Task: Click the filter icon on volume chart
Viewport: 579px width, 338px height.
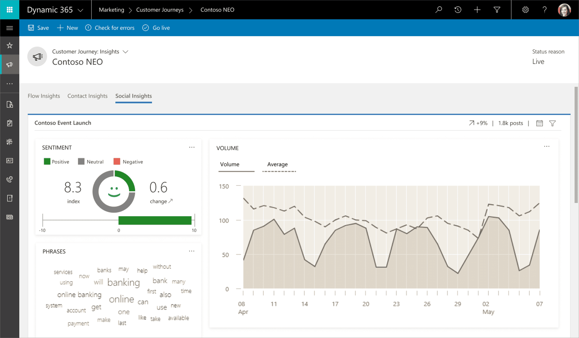Action: [553, 123]
